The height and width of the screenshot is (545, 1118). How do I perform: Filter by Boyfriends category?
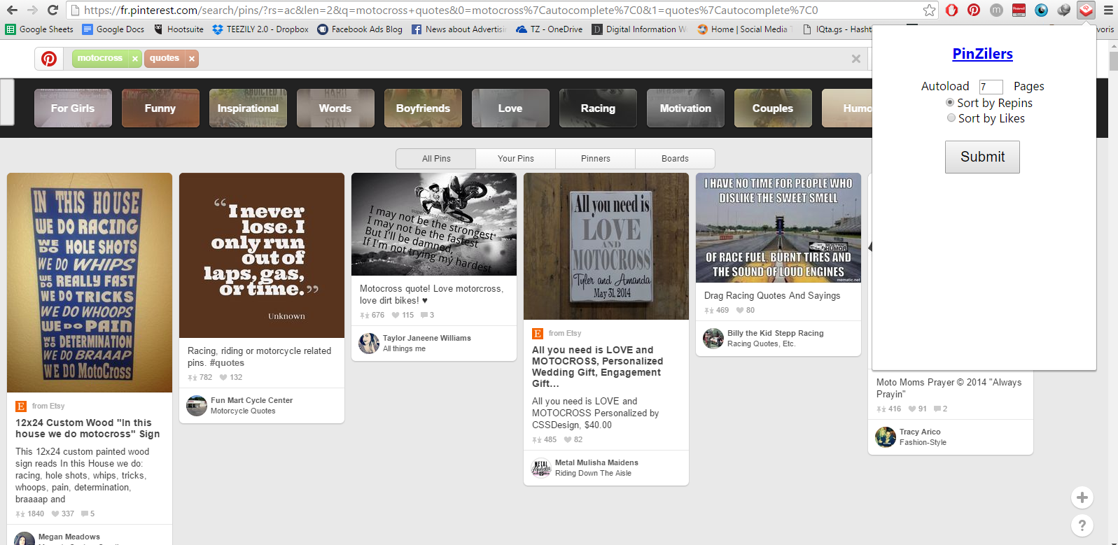423,108
